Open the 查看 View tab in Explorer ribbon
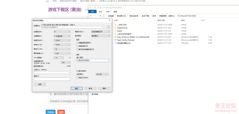The image size is (239, 114). tap(115, 12)
